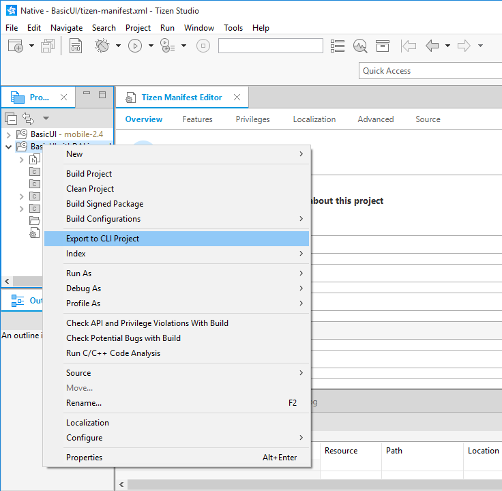Click the Project Explorer horizontal scrollbar left arrow

(x=8, y=281)
